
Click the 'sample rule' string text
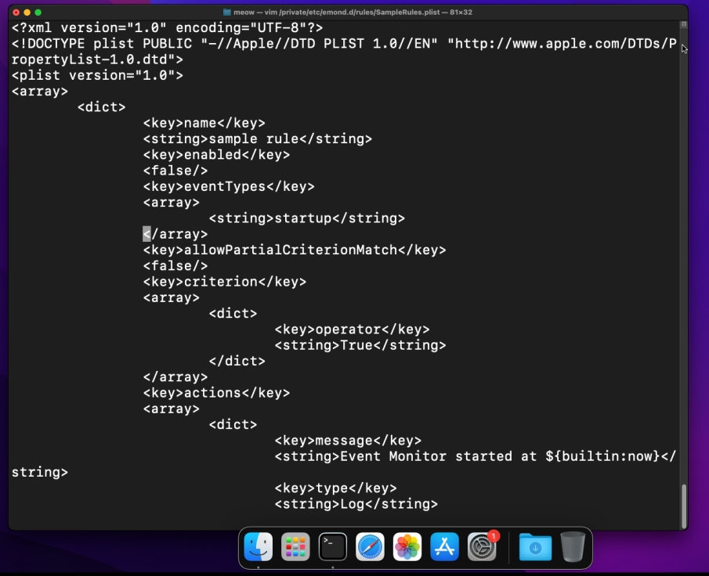pos(257,139)
